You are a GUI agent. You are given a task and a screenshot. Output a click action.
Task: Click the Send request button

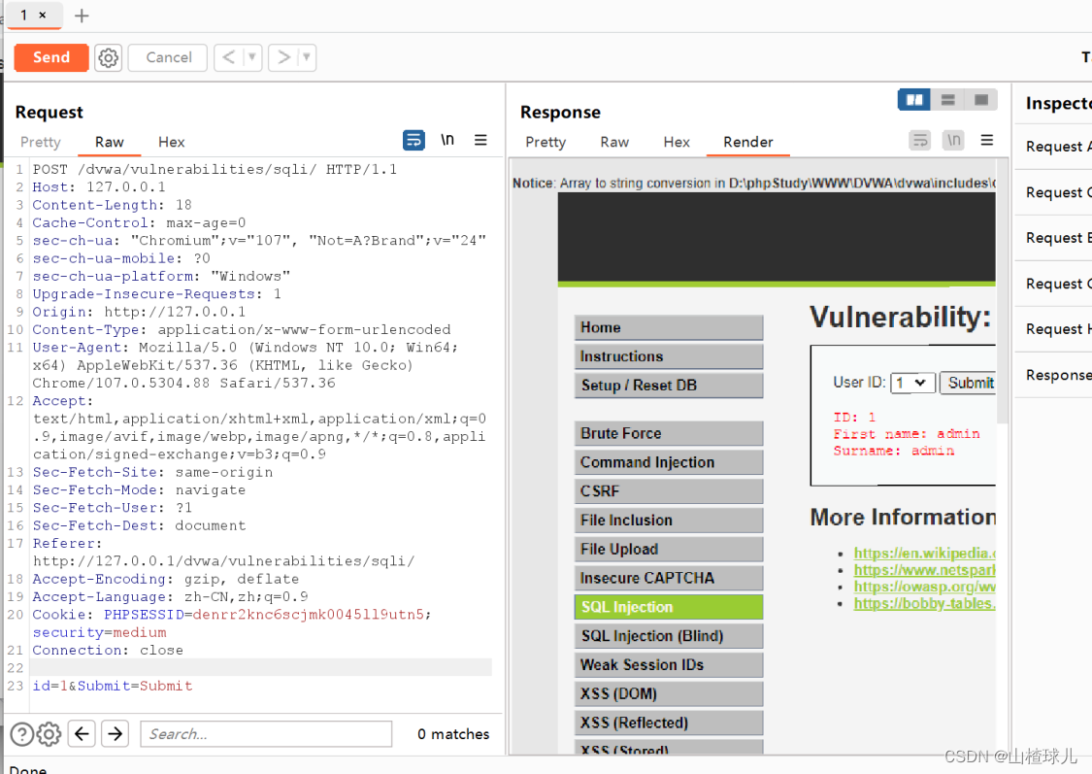point(50,57)
